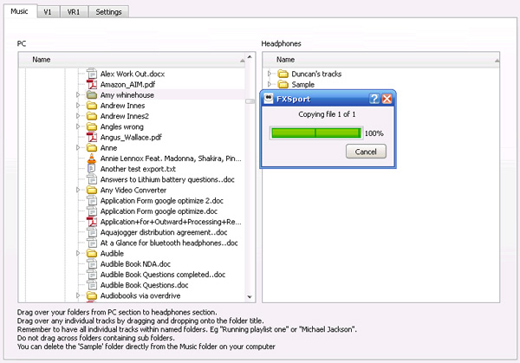Click the Amazon_AIM.pdf PDF icon
This screenshot has height=363, width=520.
92,84
